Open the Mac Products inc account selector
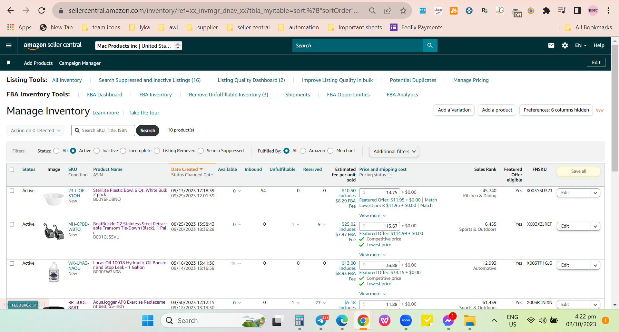 click(x=139, y=46)
